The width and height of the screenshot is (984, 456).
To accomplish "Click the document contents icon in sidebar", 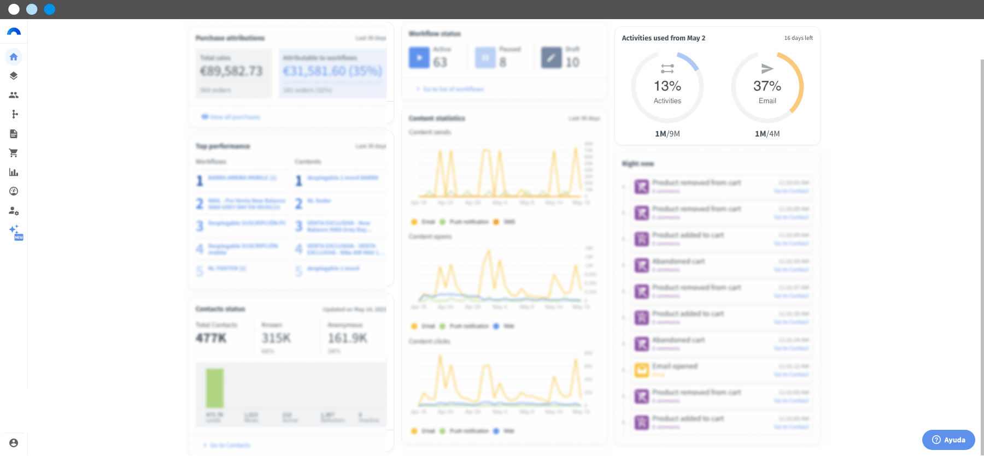I will tap(14, 134).
